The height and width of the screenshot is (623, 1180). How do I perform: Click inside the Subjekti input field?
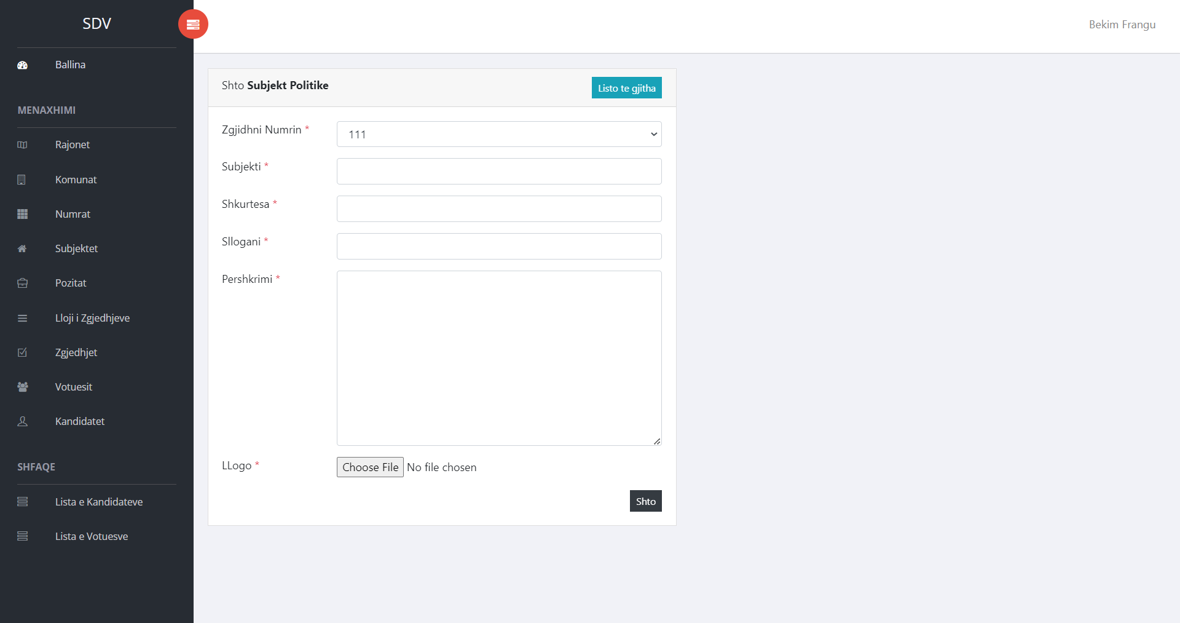[x=499, y=171]
